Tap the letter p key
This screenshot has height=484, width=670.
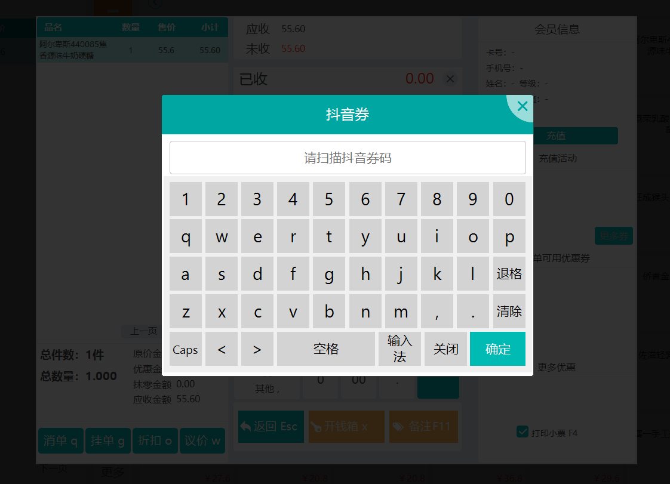[x=509, y=236]
